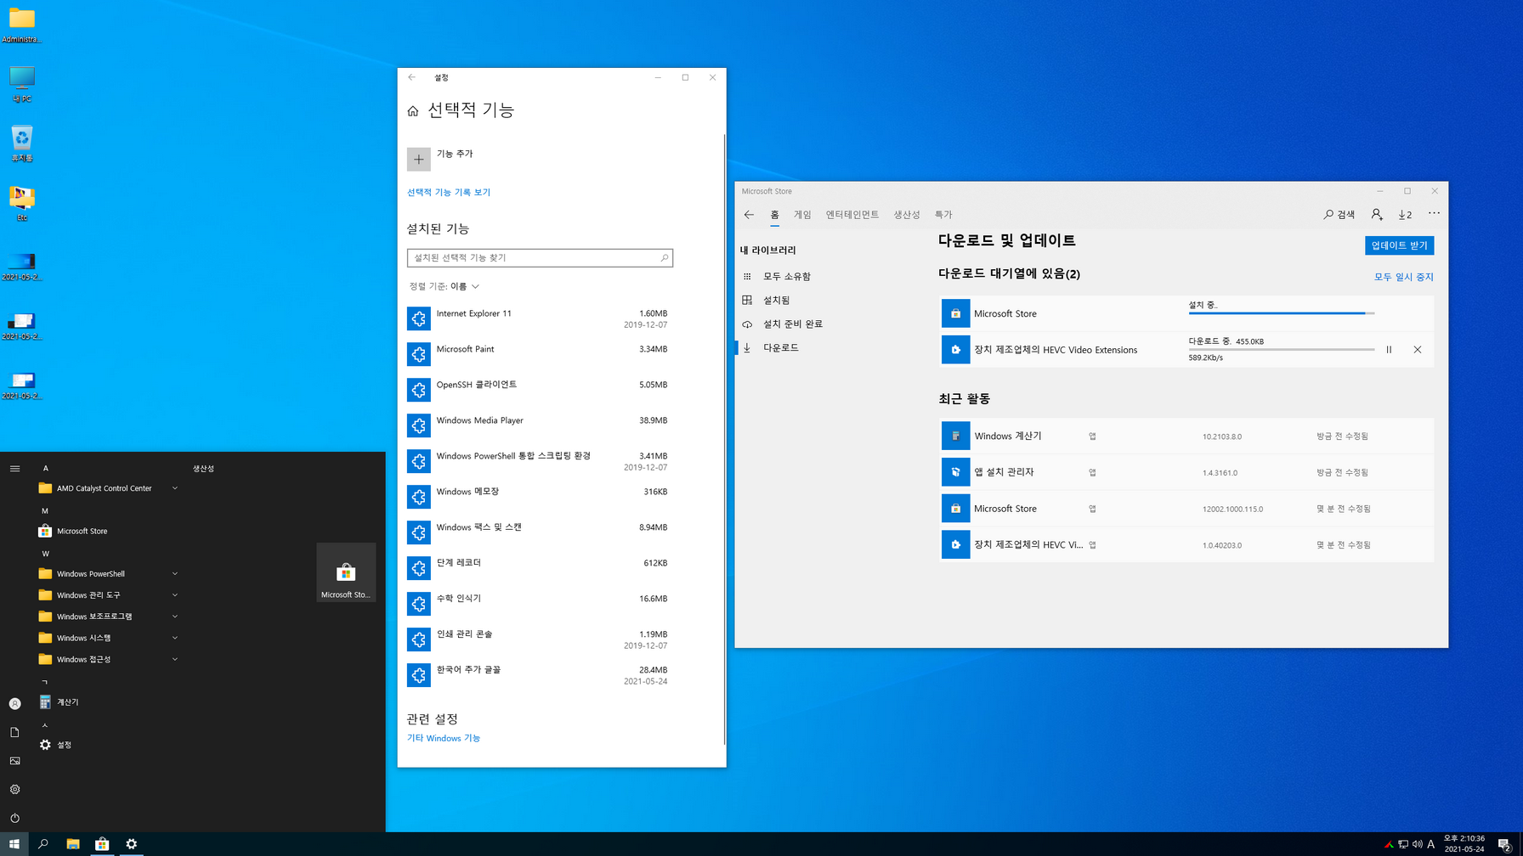
Task: Click the power icon in Start menu
Action: [14, 818]
